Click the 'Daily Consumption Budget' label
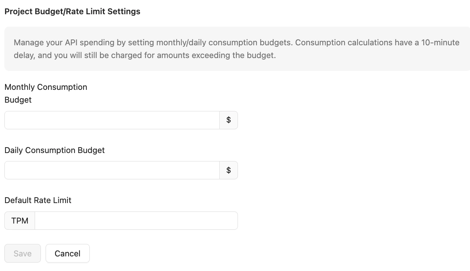The height and width of the screenshot is (271, 470). click(x=54, y=150)
